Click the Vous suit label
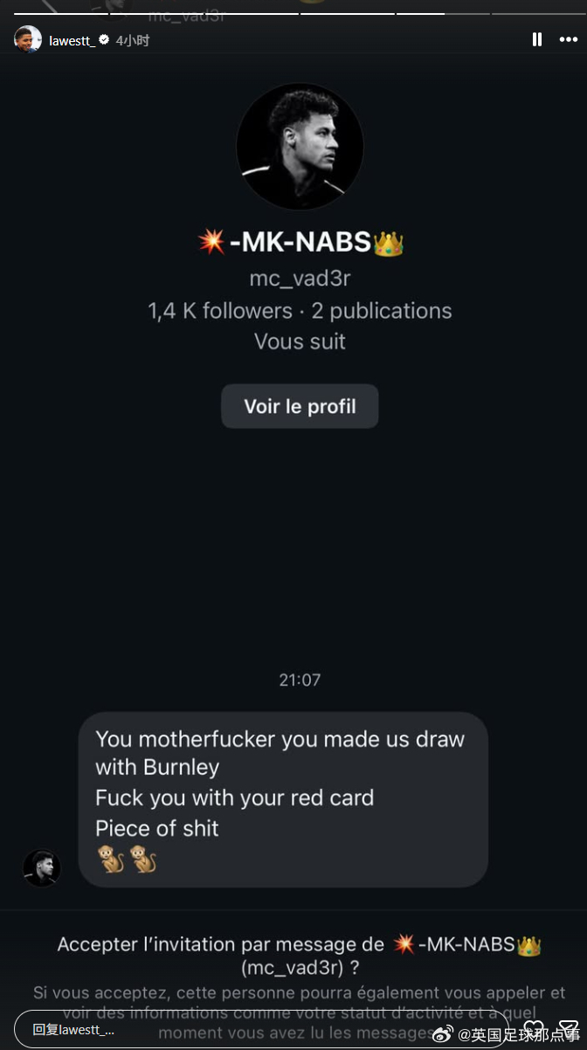 point(300,342)
